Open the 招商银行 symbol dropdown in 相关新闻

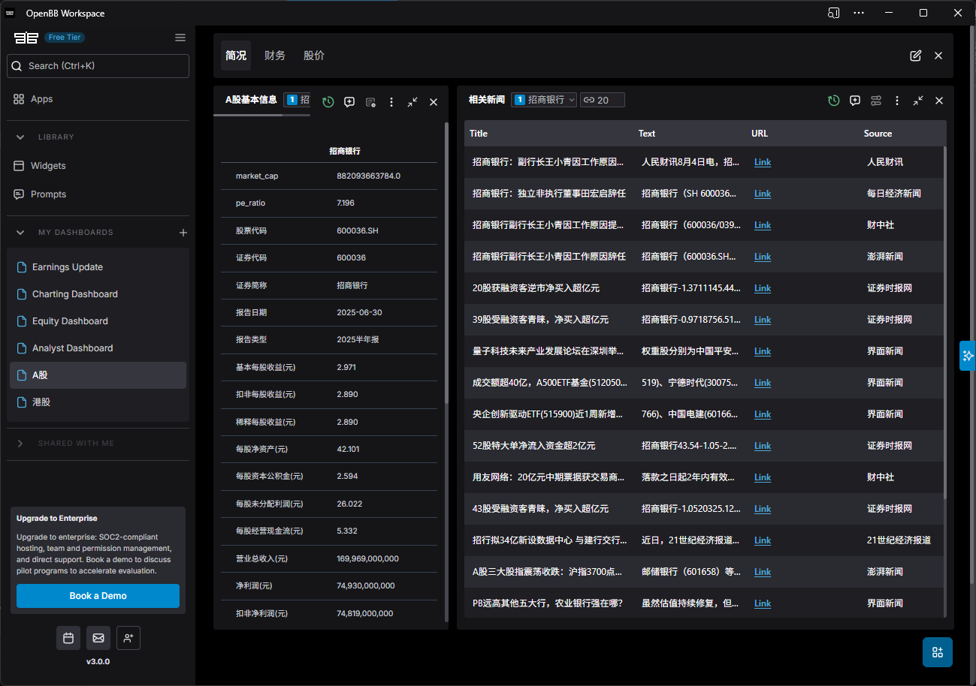[x=543, y=99]
